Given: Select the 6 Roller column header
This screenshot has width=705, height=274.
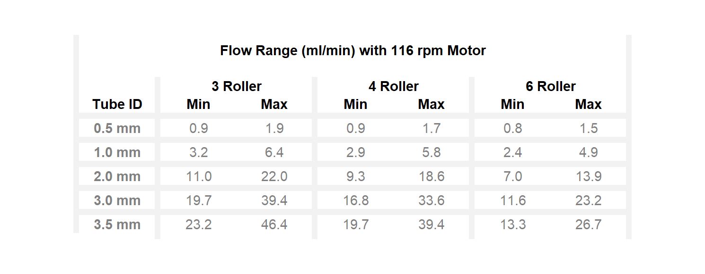Looking at the screenshot, I should (x=551, y=86).
